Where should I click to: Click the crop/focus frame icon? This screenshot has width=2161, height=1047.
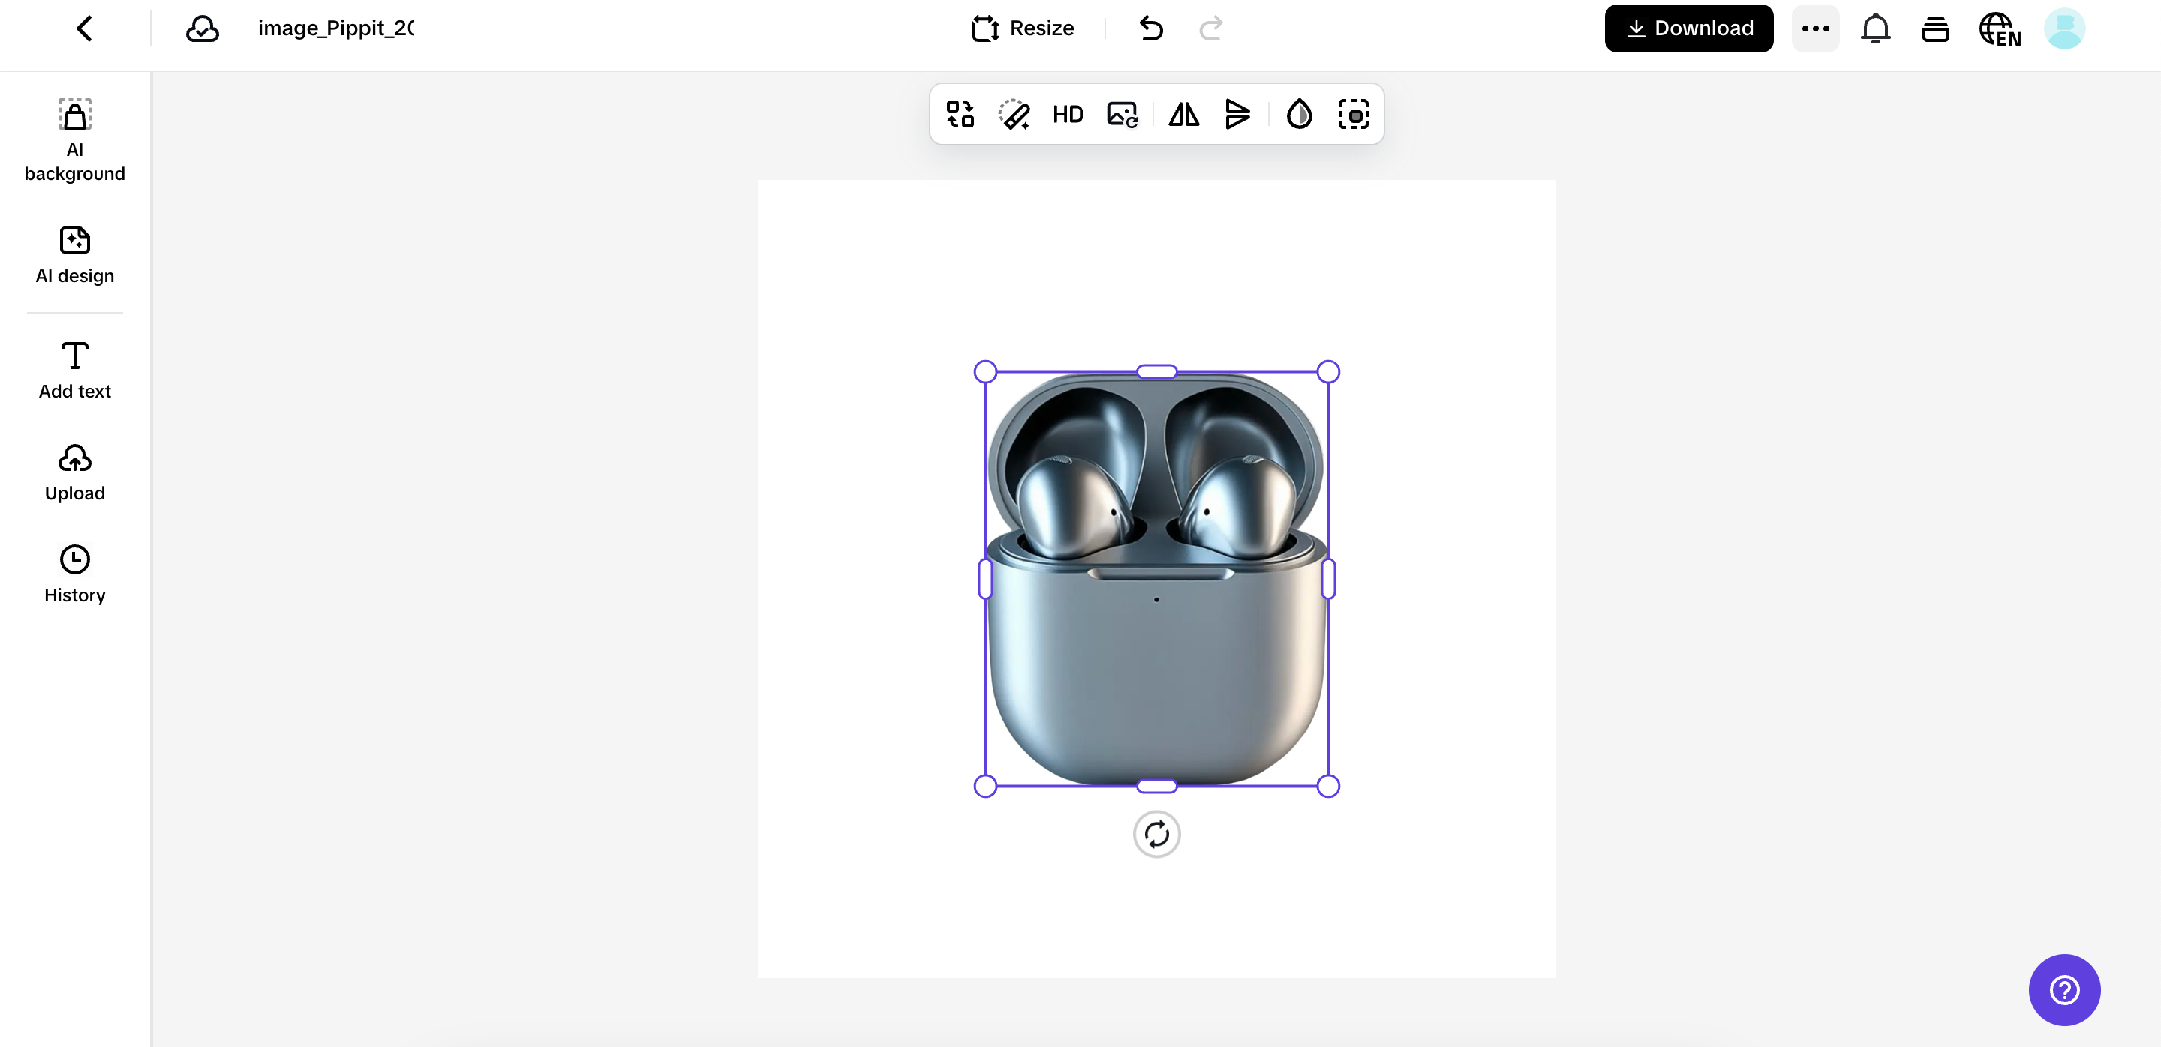(x=1353, y=114)
